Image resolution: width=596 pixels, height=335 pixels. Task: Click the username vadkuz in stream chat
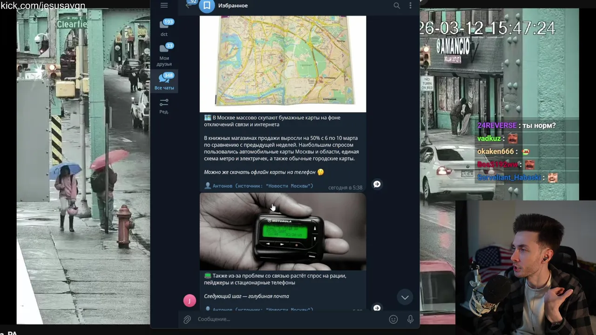tap(489, 139)
